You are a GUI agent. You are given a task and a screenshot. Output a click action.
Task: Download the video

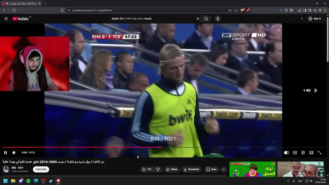[191, 169]
